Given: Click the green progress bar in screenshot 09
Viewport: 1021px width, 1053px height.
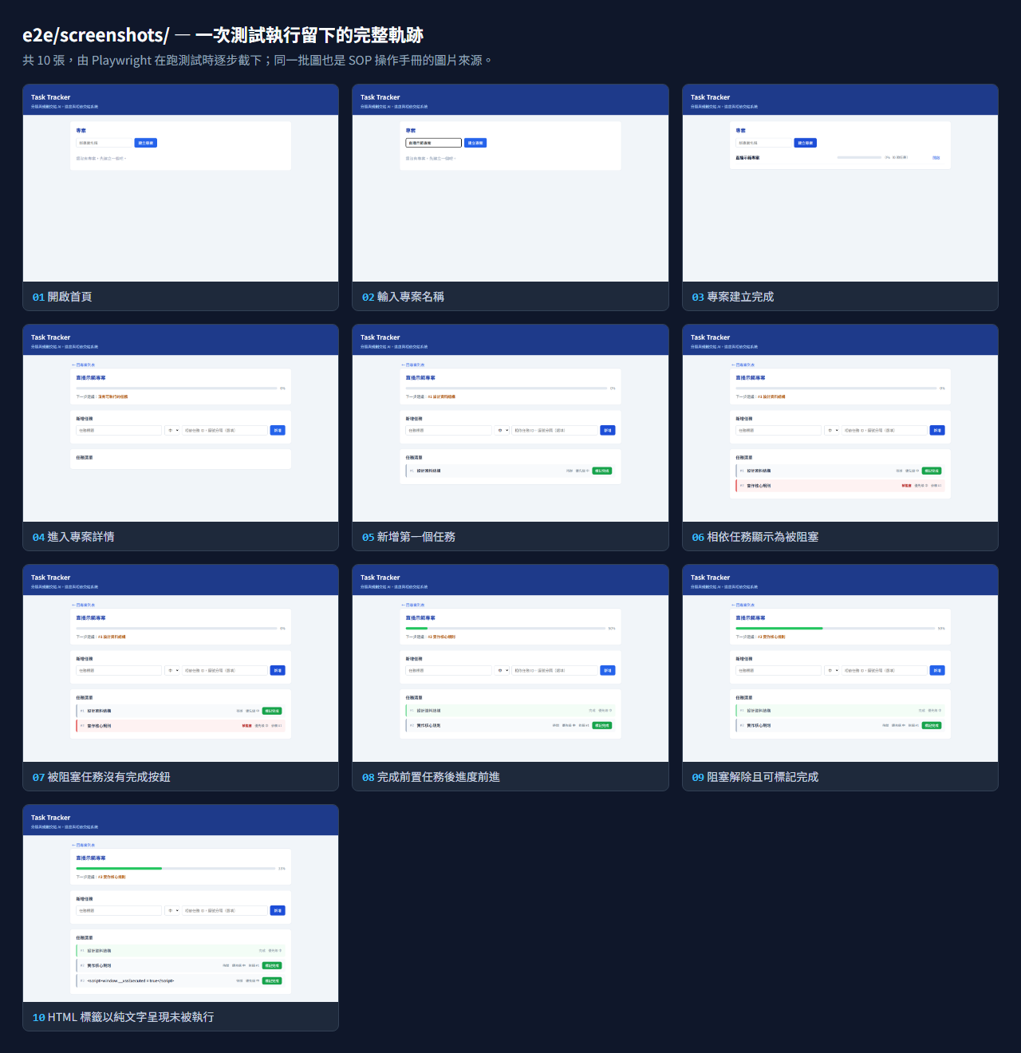Looking at the screenshot, I should coord(779,629).
